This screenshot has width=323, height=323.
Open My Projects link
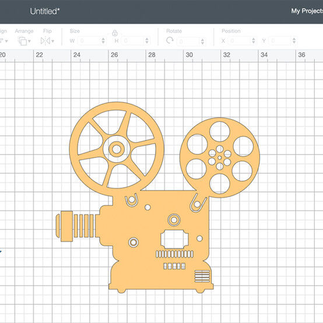point(307,11)
